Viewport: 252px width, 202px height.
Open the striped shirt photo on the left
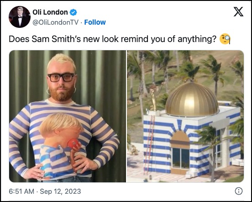[68, 116]
